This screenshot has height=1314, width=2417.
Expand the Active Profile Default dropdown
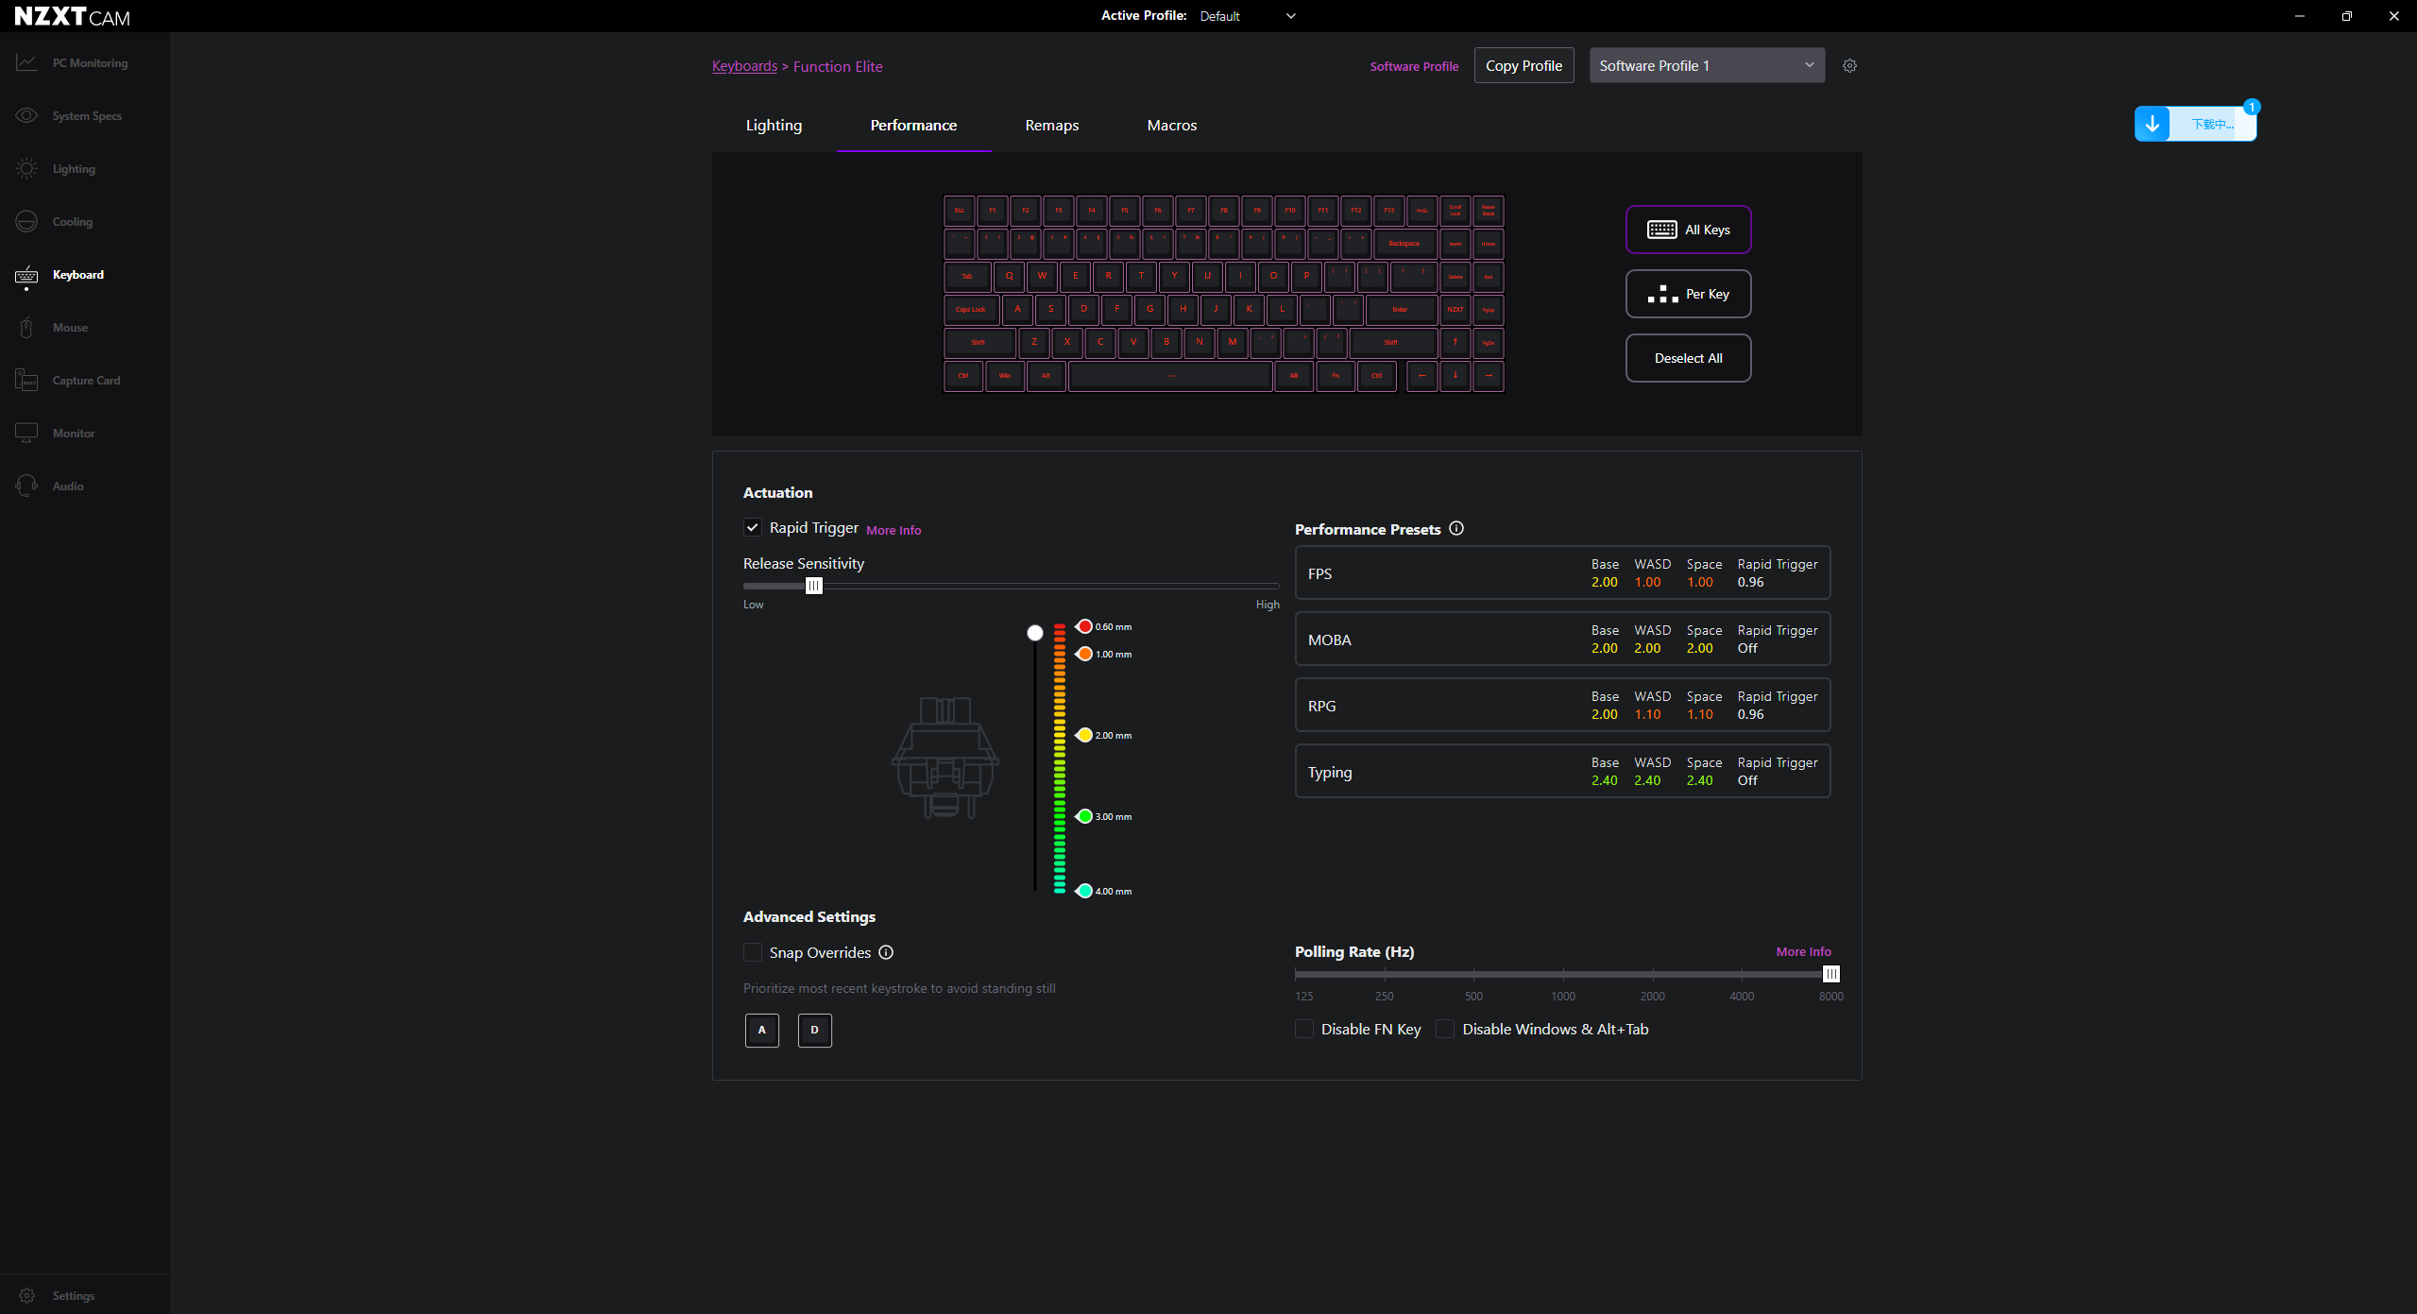[1248, 16]
